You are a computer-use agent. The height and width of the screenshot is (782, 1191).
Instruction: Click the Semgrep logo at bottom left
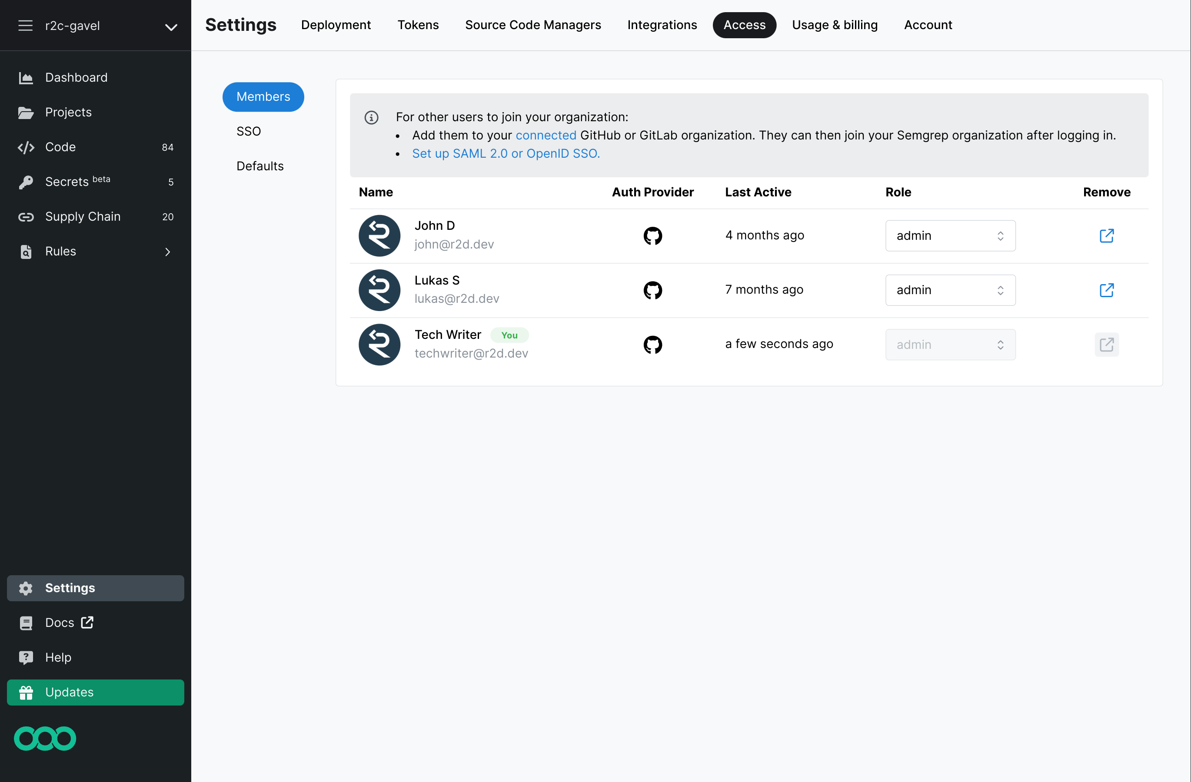[x=45, y=738]
